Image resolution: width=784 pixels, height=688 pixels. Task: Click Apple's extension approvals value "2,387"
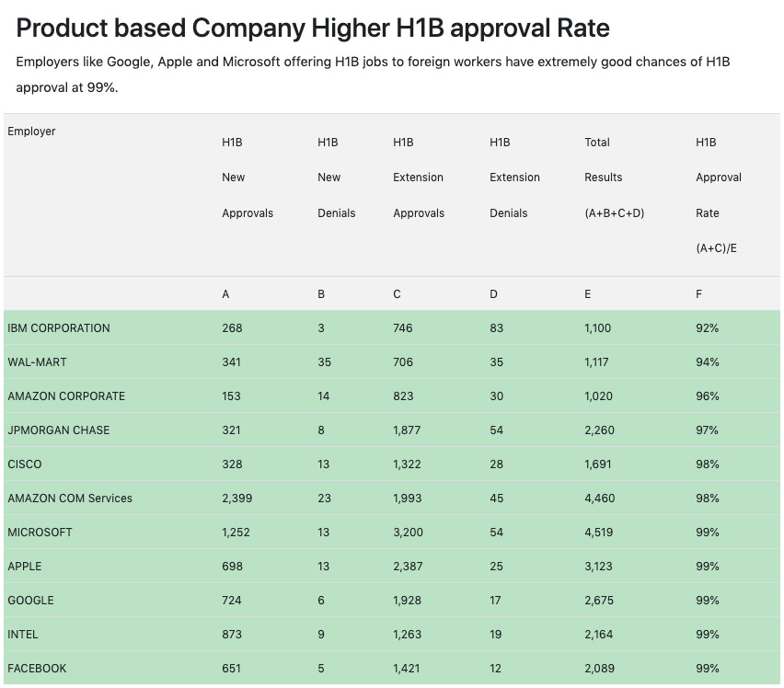coord(408,566)
